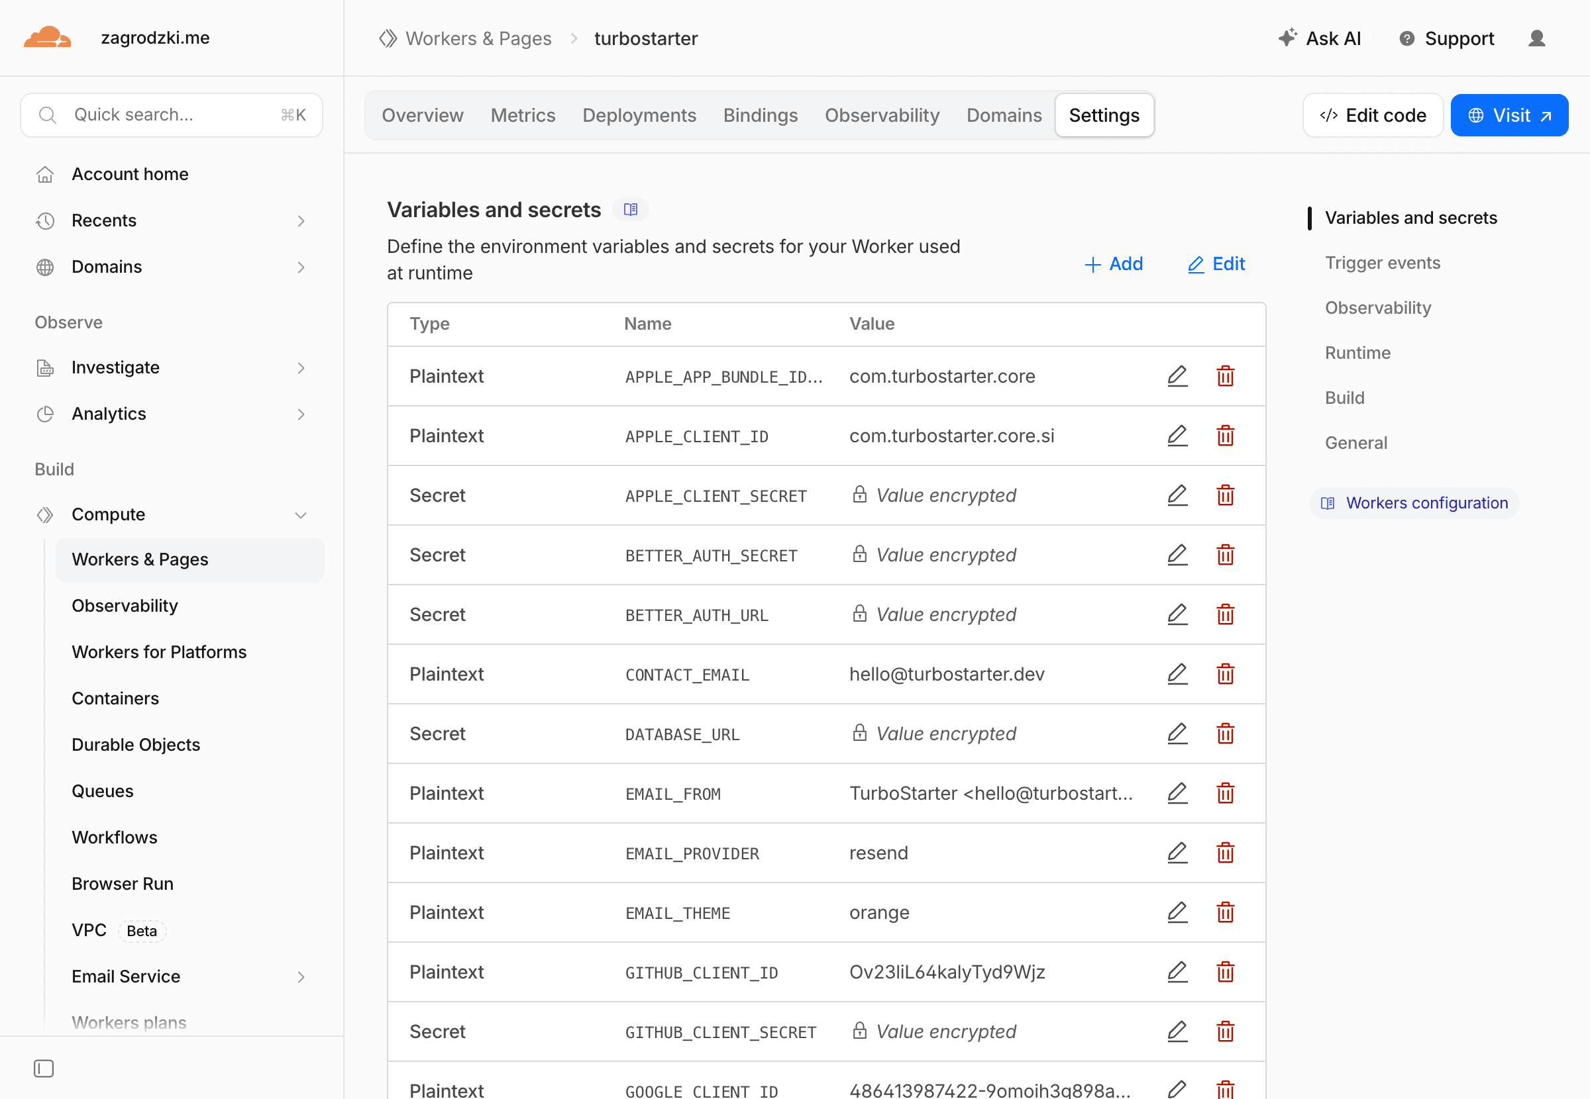Click the Cloudflare logo icon
The image size is (1590, 1099).
47,37
